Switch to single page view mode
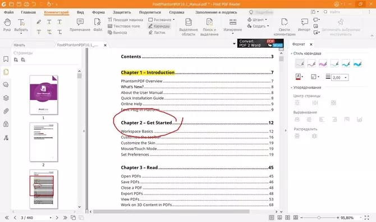 coord(272,218)
